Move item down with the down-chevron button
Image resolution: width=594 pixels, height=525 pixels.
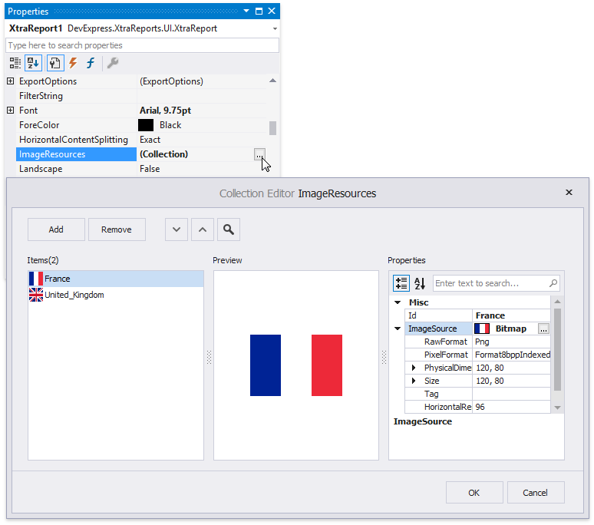click(177, 229)
